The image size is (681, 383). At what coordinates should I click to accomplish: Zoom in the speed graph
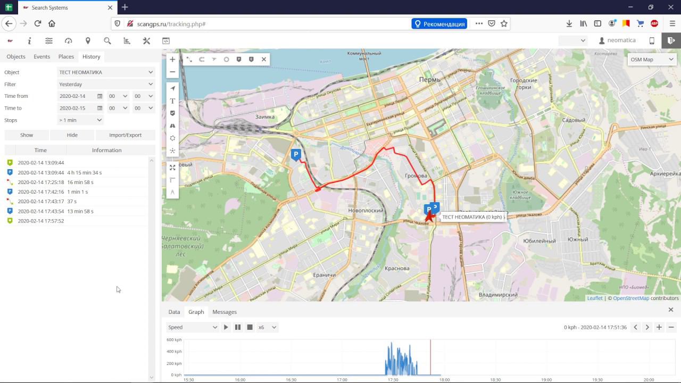pyautogui.click(x=659, y=327)
